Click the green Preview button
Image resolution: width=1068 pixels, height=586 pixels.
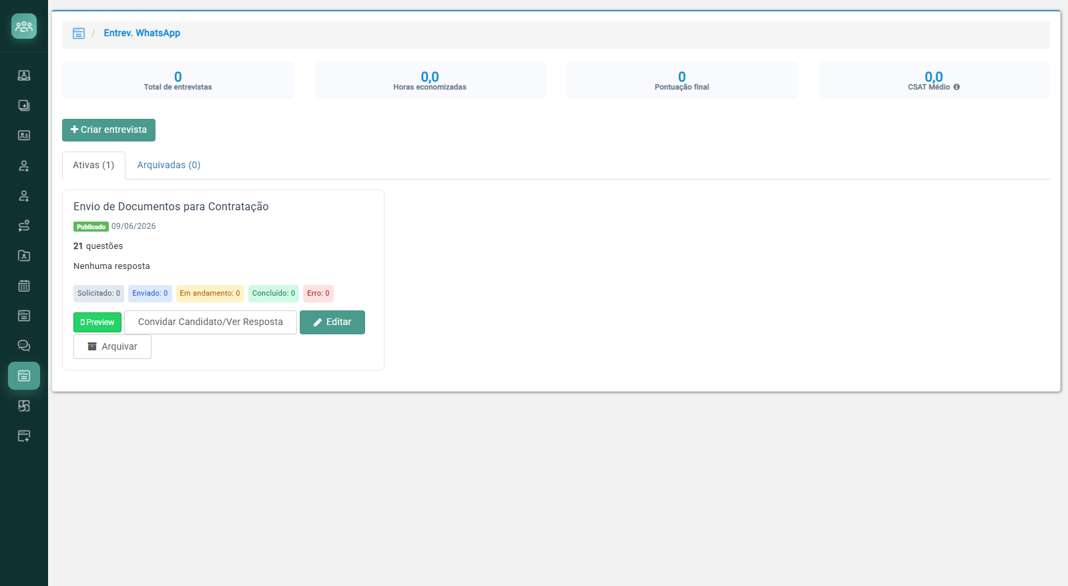97,322
